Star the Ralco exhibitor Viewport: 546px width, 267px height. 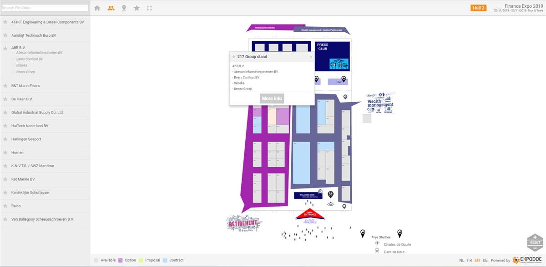(5, 206)
